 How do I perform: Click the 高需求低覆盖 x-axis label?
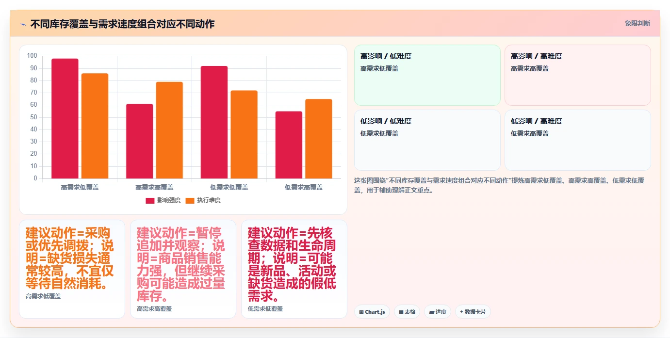(x=80, y=187)
